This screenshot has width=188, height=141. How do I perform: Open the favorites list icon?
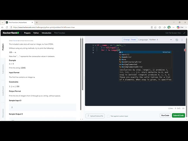[x=164, y=27]
